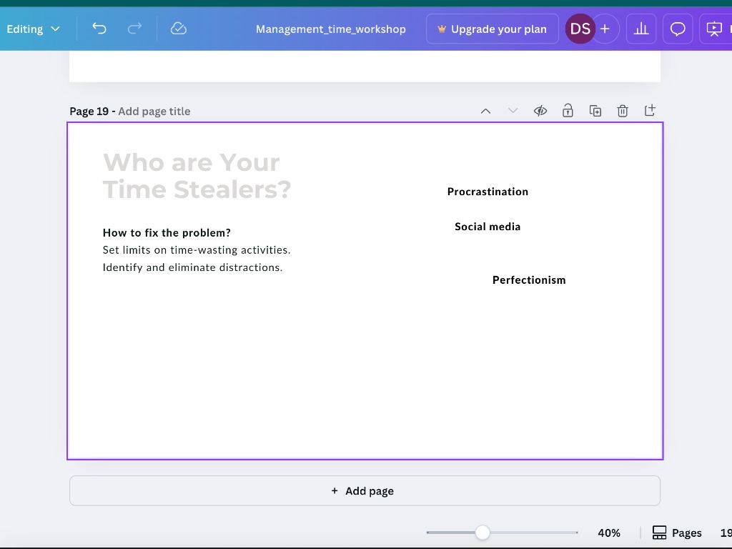Viewport: 732px width, 549px height.
Task: Move Page 19 down
Action: point(513,111)
